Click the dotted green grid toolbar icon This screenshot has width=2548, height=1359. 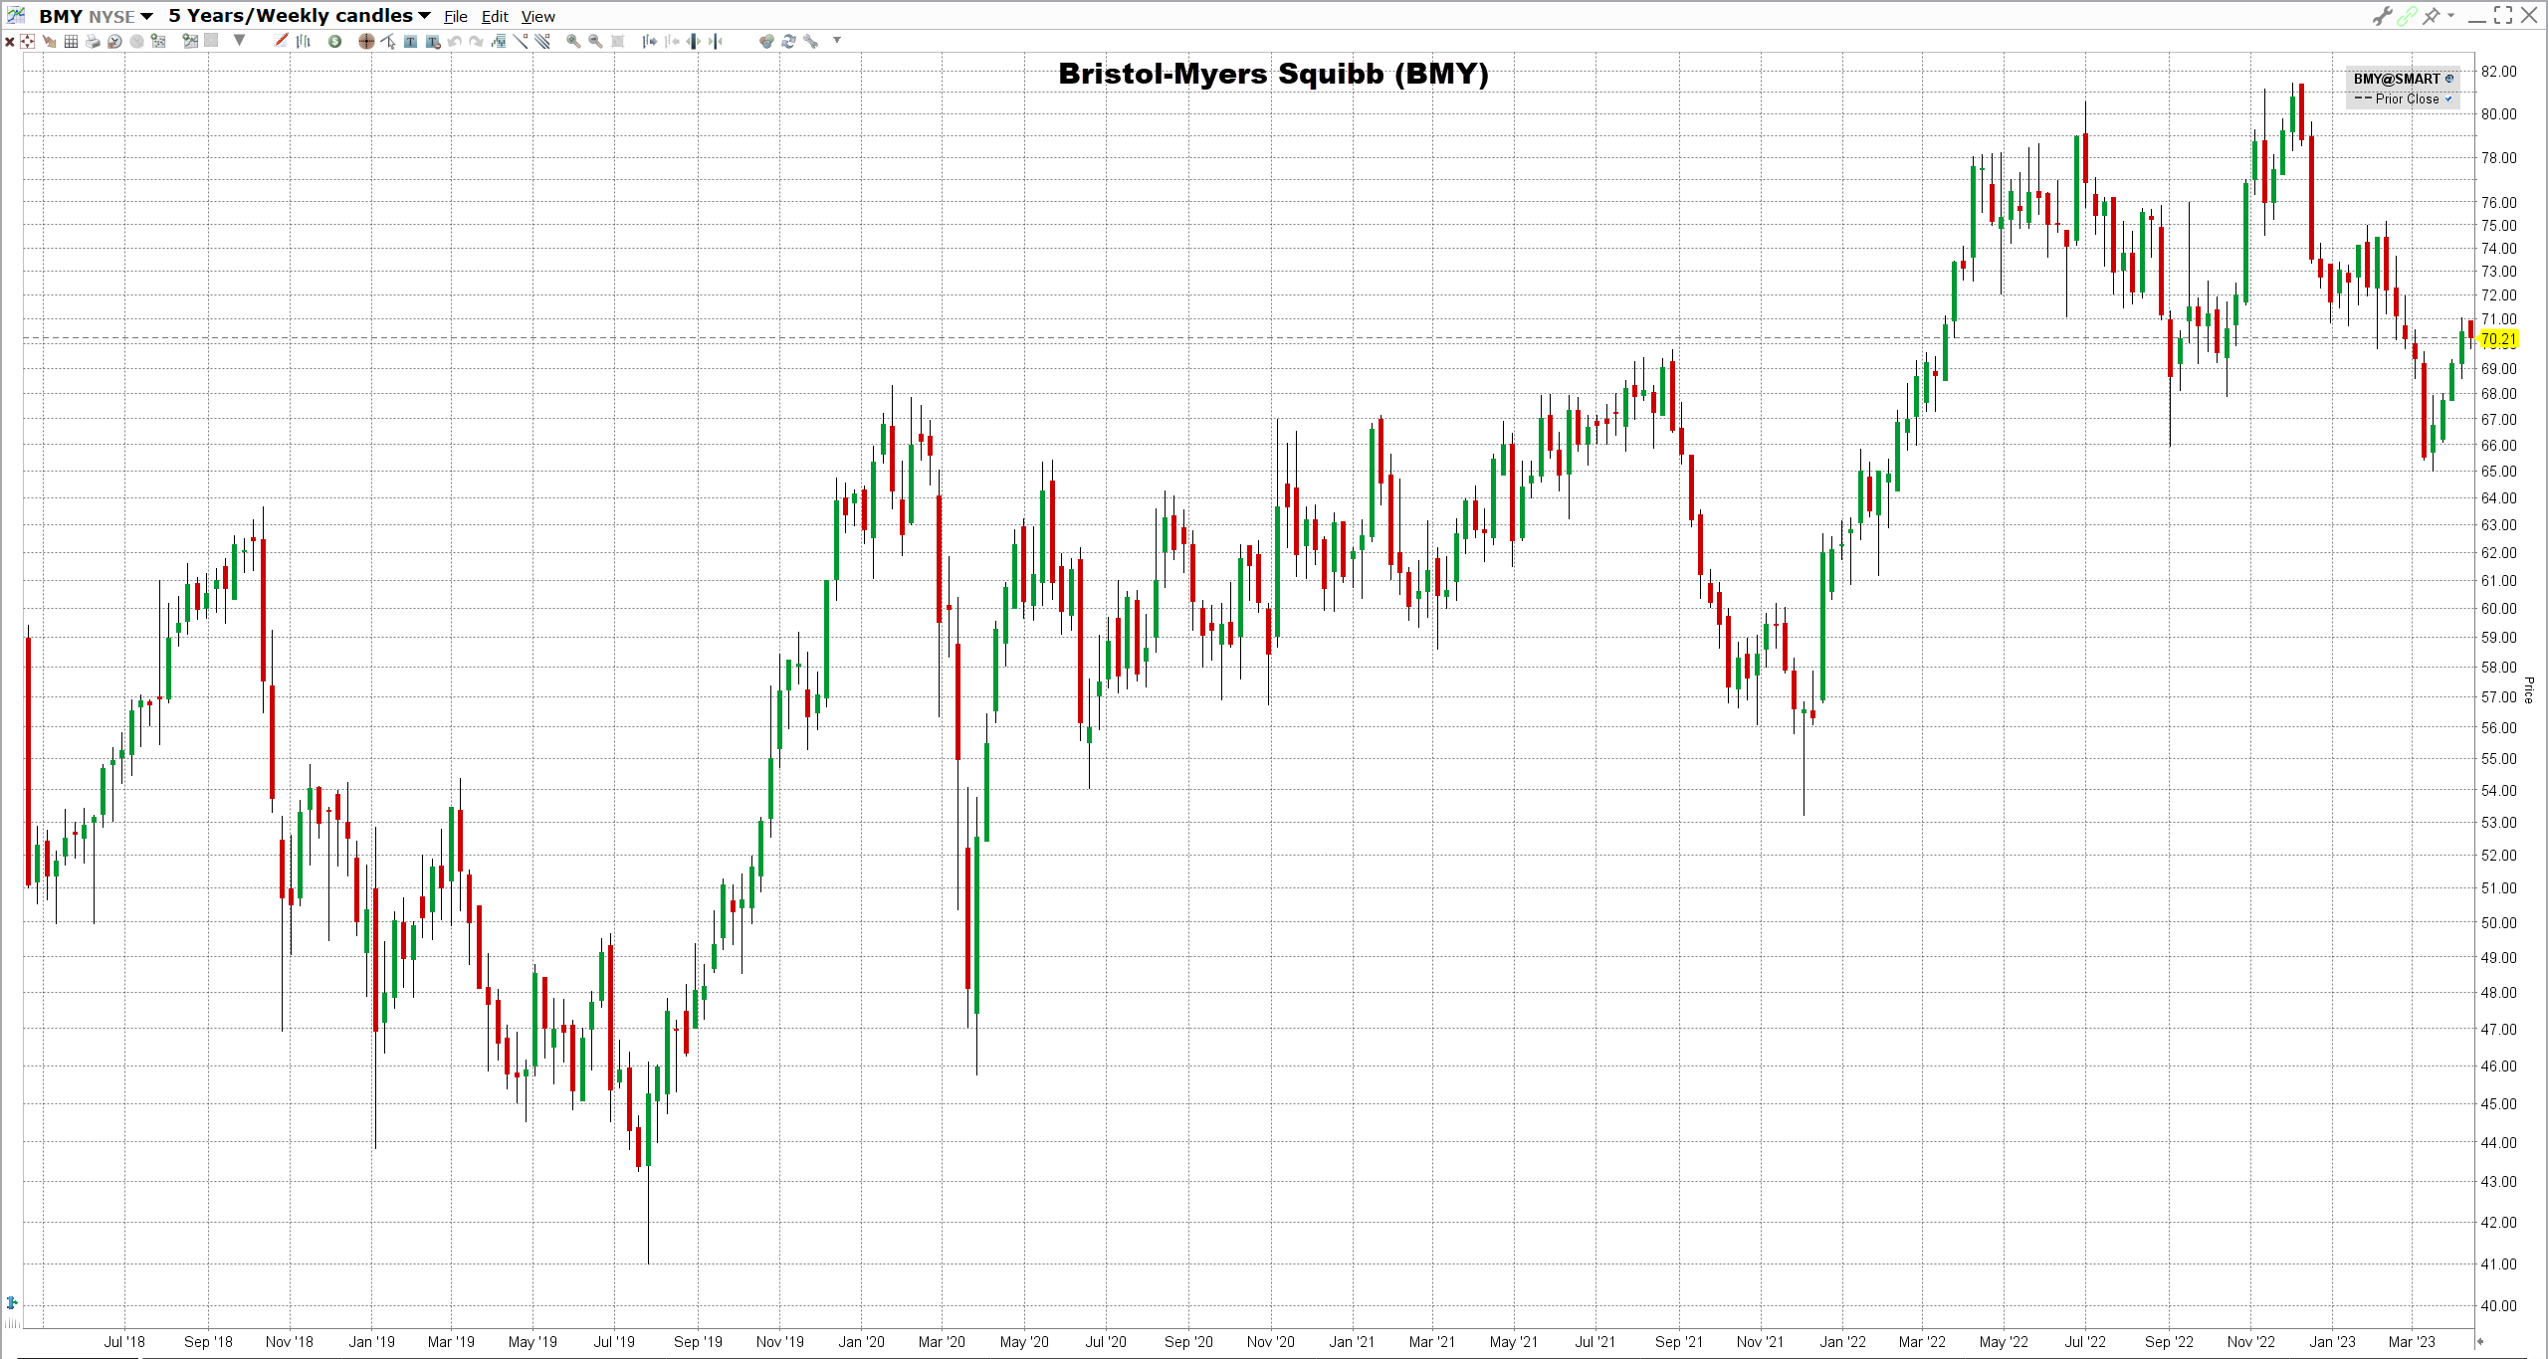click(158, 41)
